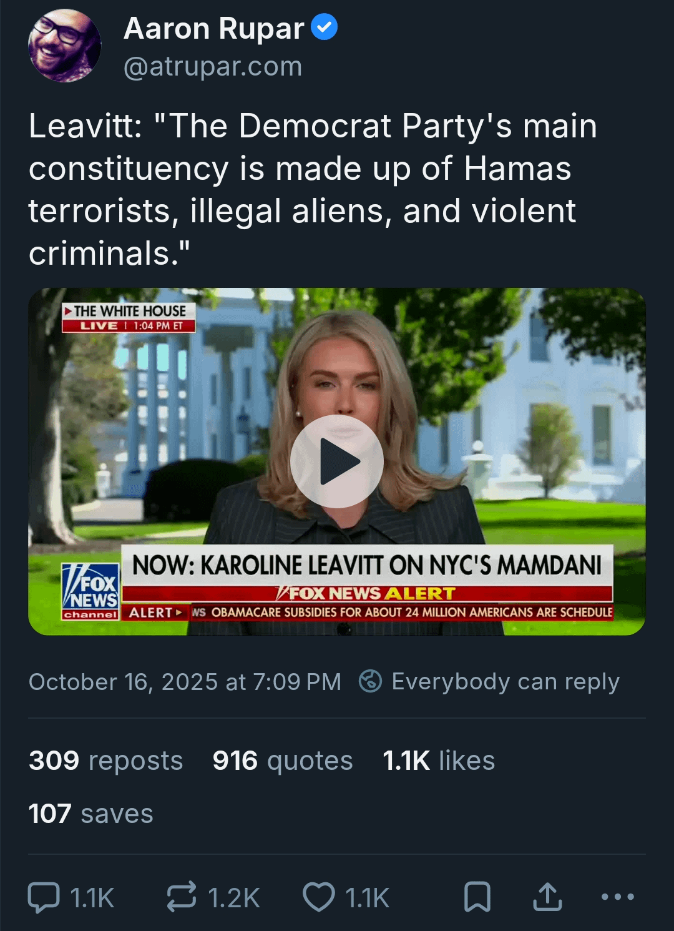Viewport: 674px width, 931px height.
Task: Tap the share upload icon
Action: pos(547,897)
